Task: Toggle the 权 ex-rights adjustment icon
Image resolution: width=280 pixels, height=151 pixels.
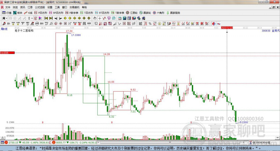Action: [36, 18]
